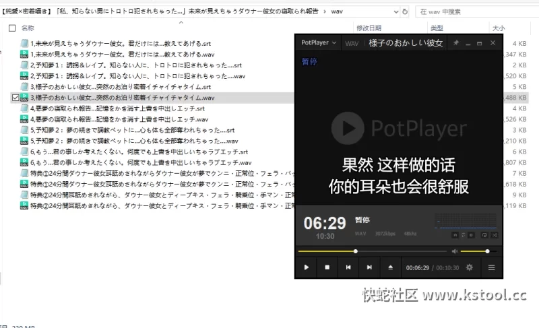Click the wav file icon of 3,様子のおかしい彼女
The image size is (539, 328).
tap(24, 98)
